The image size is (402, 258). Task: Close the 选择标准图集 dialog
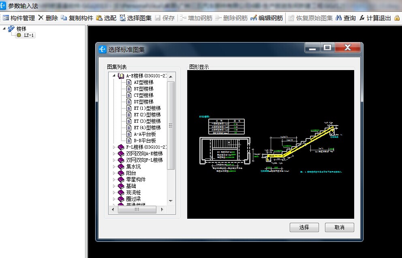pos(348,48)
